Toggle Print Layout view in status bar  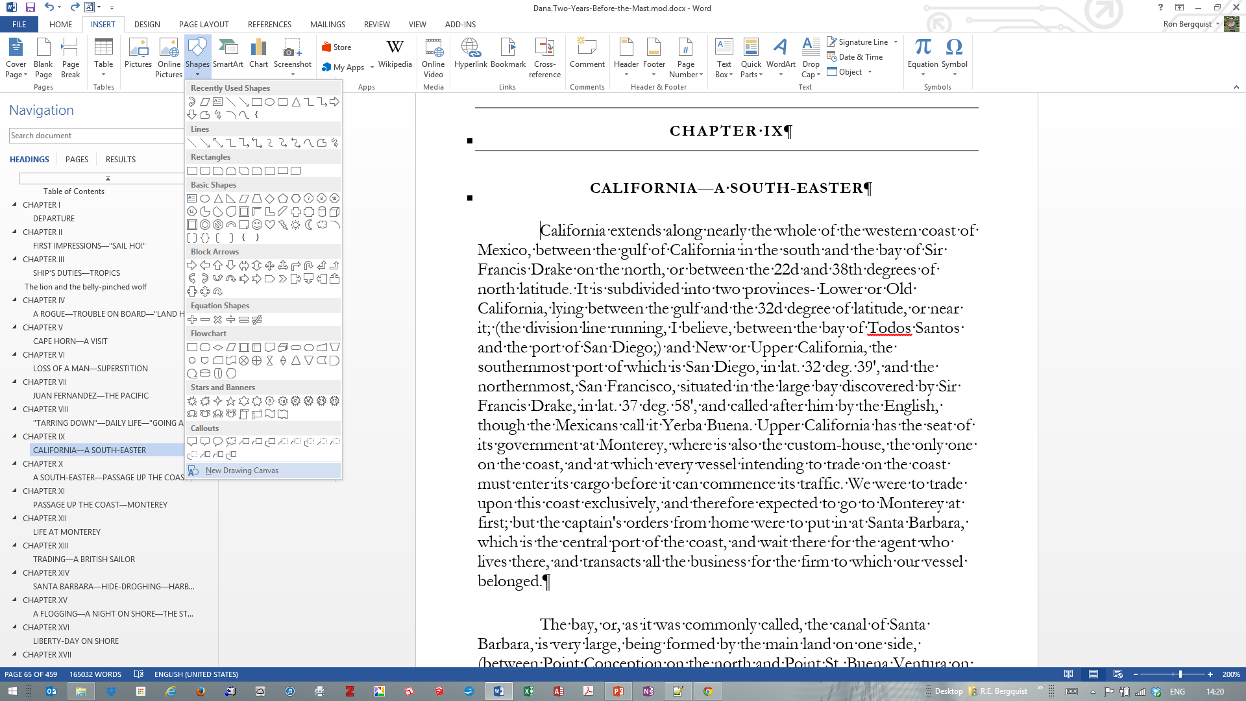point(1093,674)
